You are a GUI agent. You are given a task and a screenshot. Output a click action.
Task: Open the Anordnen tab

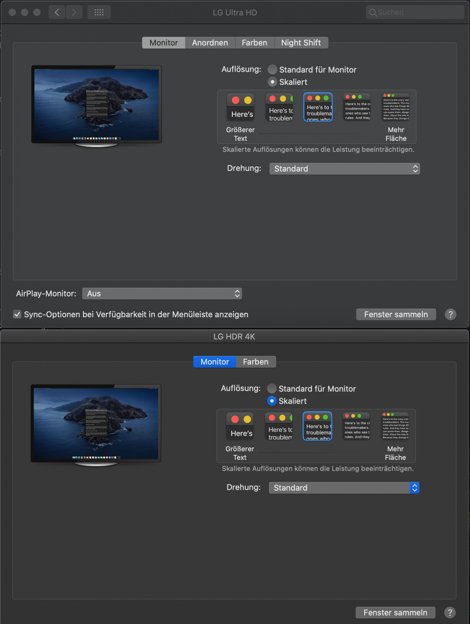[x=210, y=43]
